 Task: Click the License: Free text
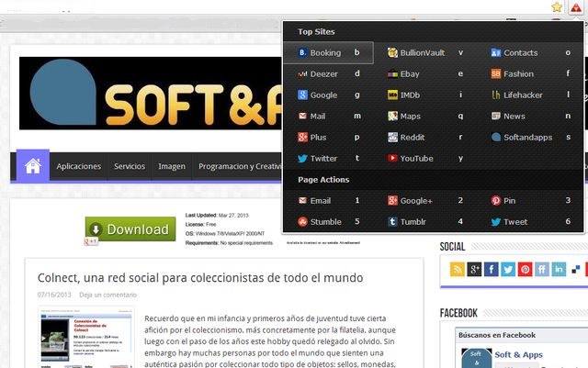(200, 224)
